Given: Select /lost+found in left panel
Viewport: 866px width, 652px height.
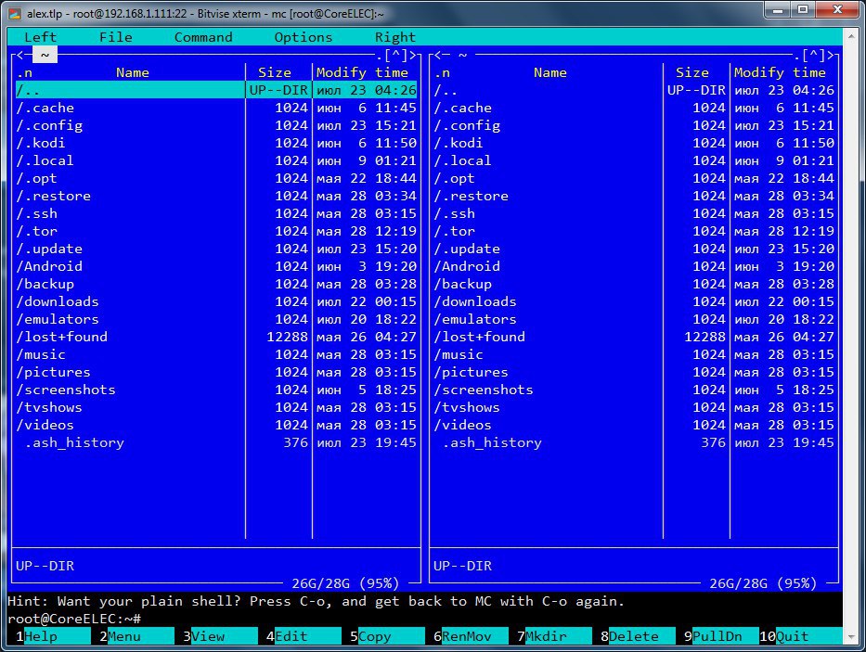Looking at the screenshot, I should 216,337.
